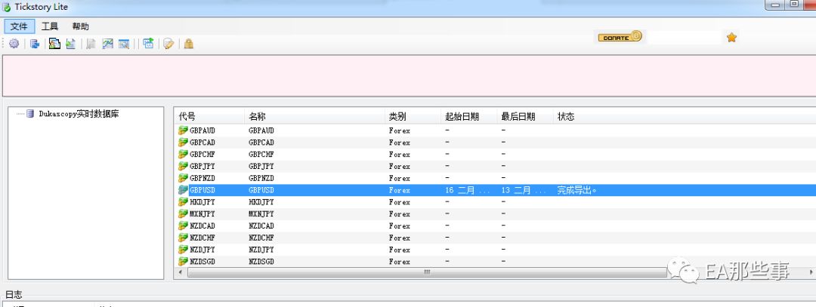Image resolution: width=816 pixels, height=307 pixels.
Task: Select NZDCHF in the 代号 column
Action: coord(202,238)
